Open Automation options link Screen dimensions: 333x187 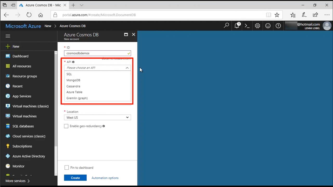pos(105,178)
